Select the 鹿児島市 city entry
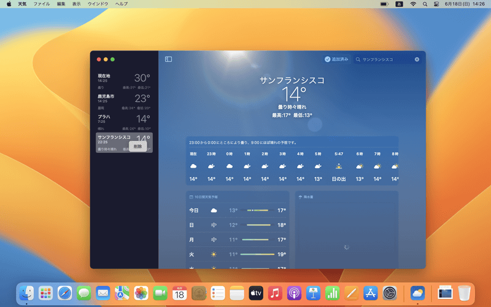 coord(124,101)
